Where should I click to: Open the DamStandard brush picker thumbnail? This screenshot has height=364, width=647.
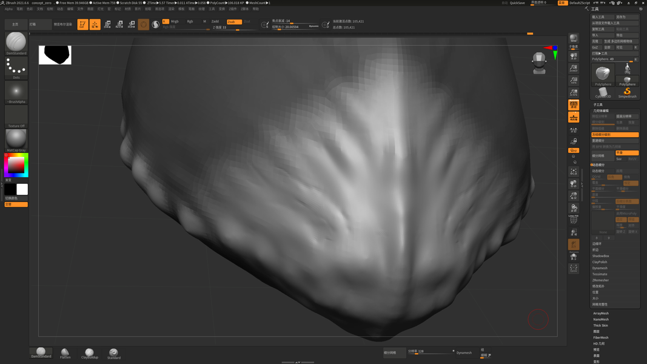16,43
